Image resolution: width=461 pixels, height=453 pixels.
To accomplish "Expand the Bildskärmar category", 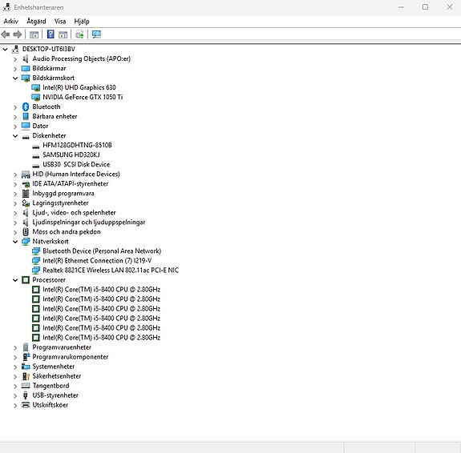I will click(x=15, y=69).
